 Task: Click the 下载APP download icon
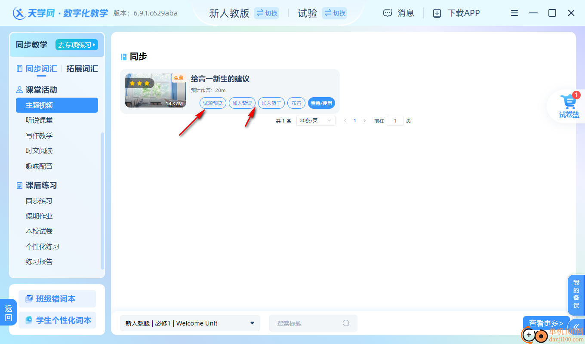coord(437,13)
